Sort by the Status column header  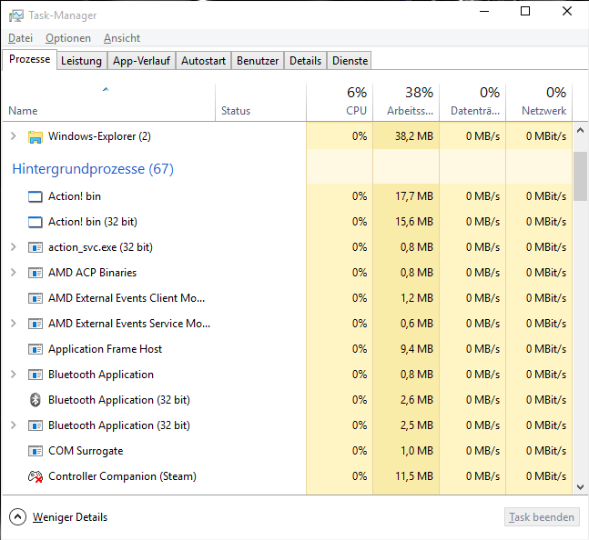(260, 103)
